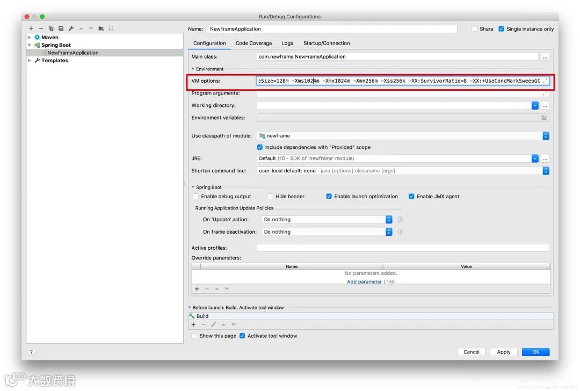Toggle Single instance only checkbox
Viewport: 580px width, 391px height.
(x=501, y=29)
